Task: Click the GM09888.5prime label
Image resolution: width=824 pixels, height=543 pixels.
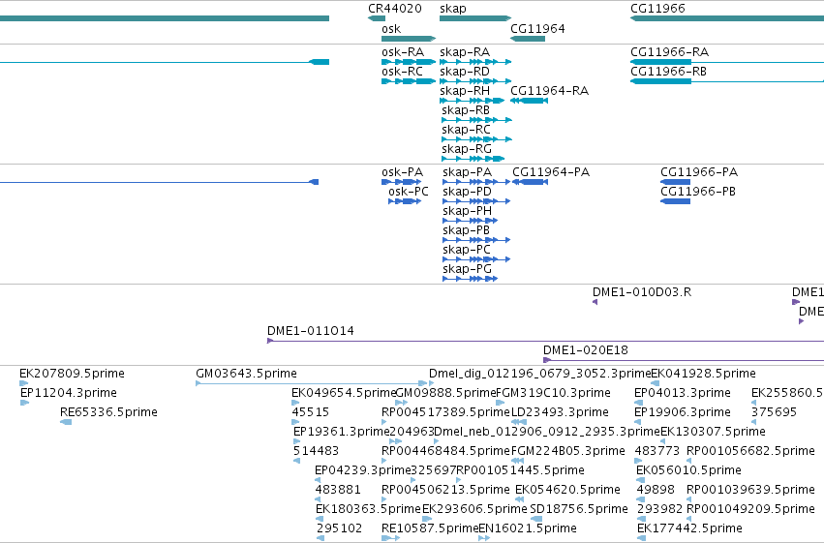Action: pyautogui.click(x=446, y=393)
